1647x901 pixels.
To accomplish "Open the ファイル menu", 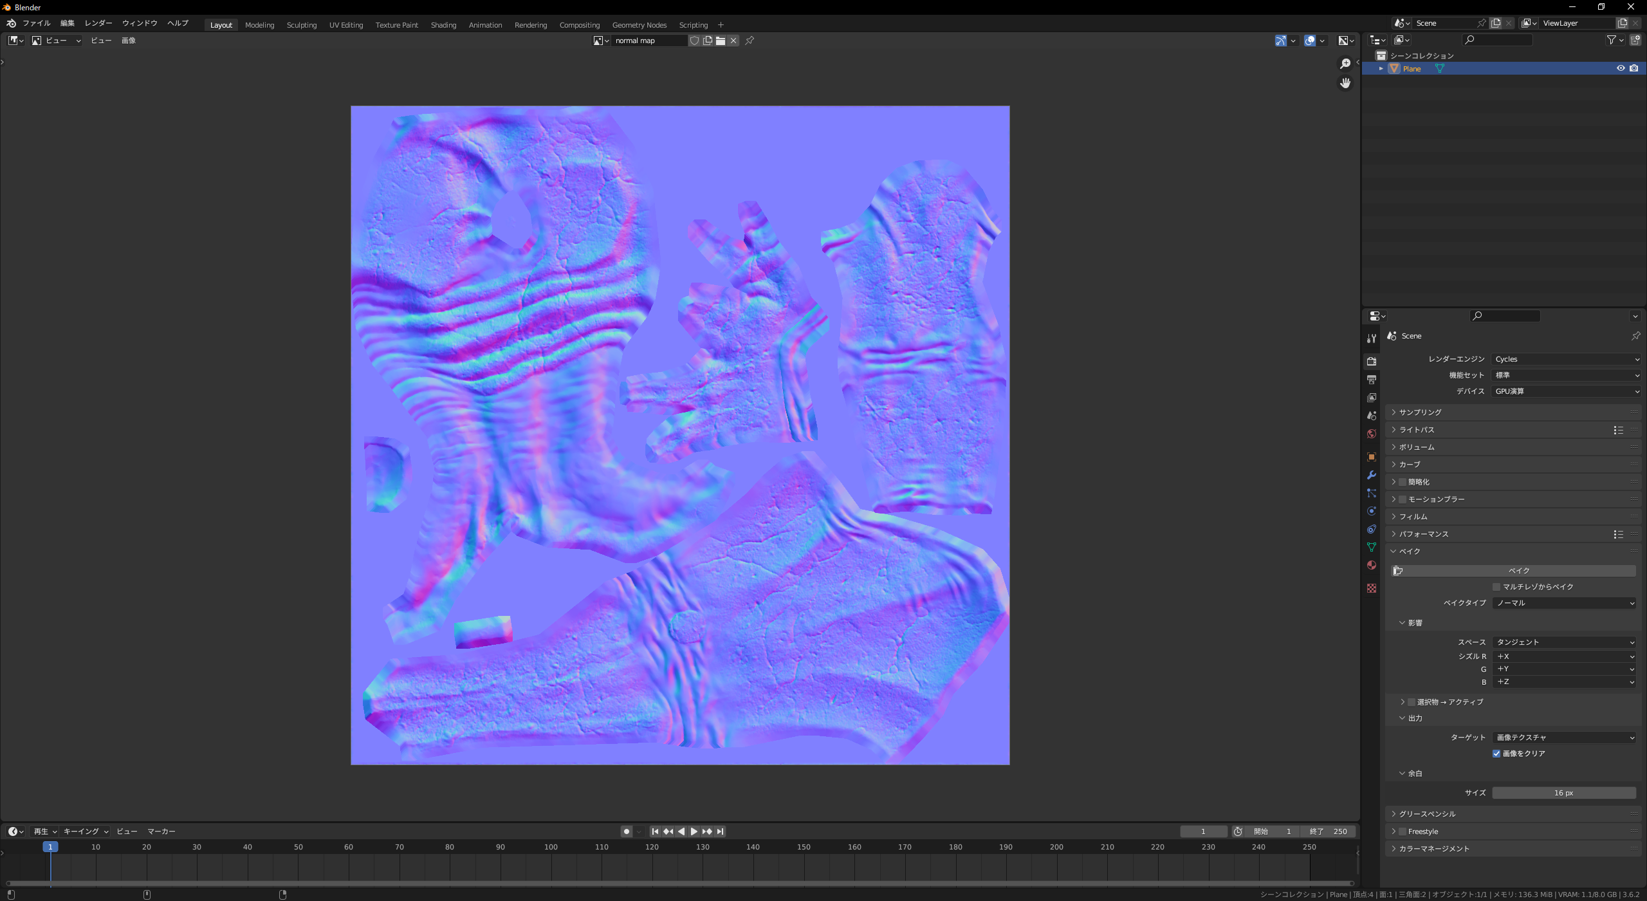I will click(x=37, y=23).
